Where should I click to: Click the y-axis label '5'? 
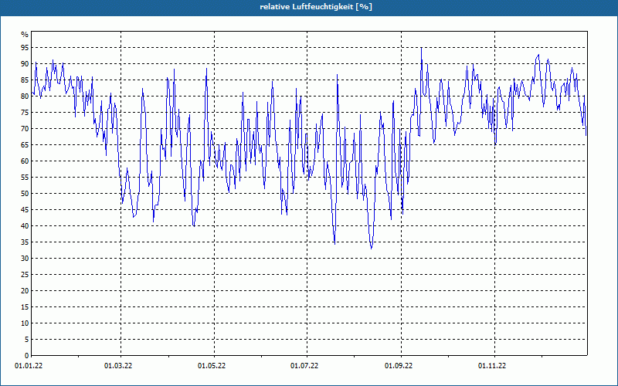(26, 340)
